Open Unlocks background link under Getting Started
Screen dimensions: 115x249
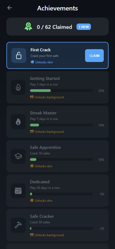coord(47,97)
